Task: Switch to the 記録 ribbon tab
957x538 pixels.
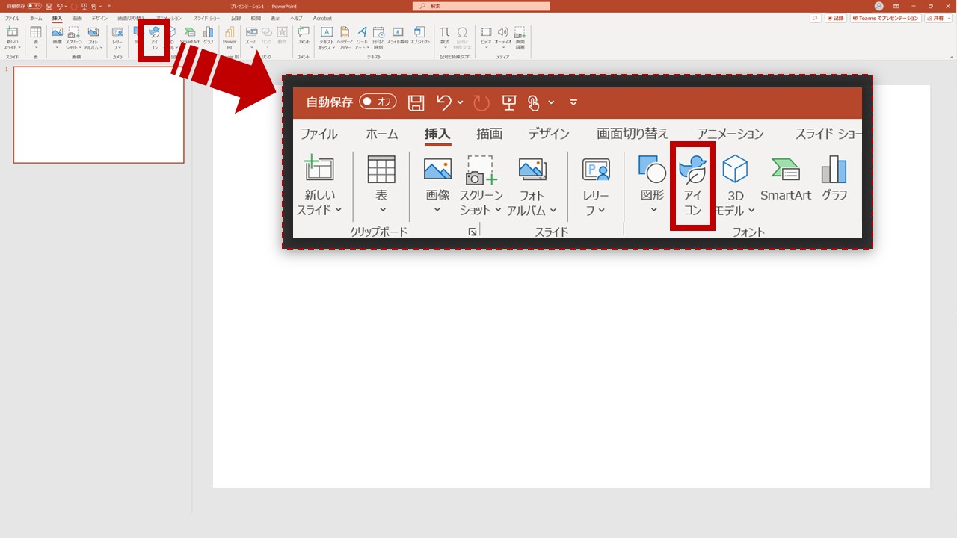Action: pyautogui.click(x=236, y=18)
